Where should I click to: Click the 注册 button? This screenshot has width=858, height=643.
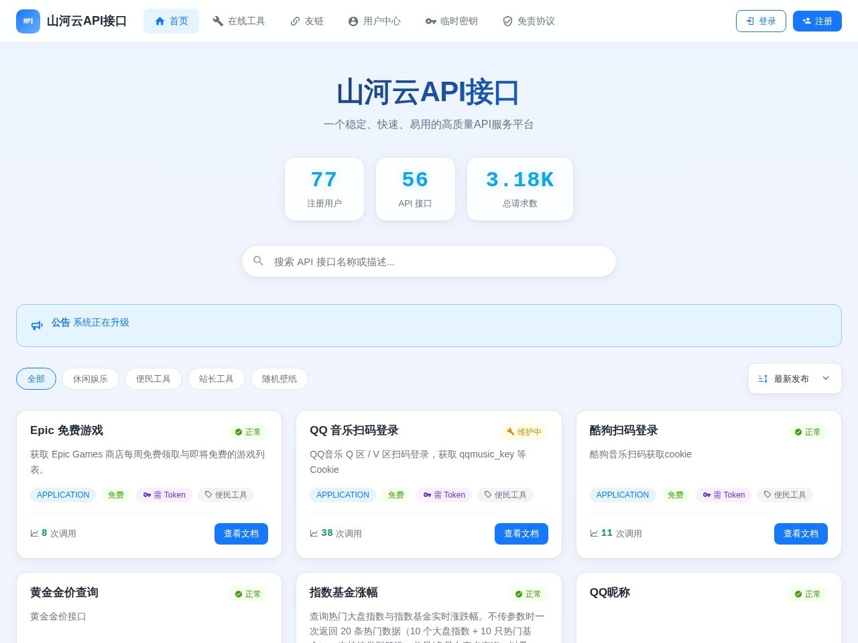817,21
